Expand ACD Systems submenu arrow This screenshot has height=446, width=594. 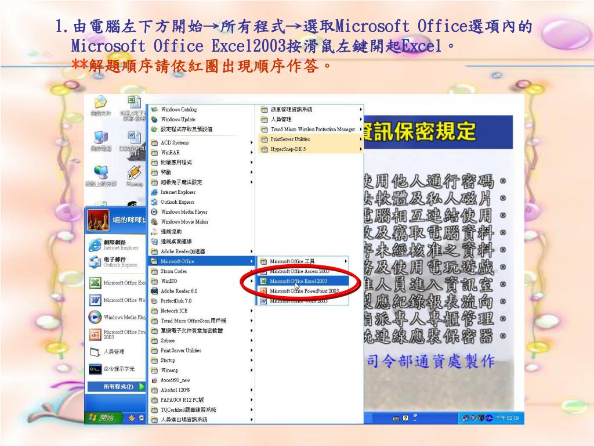252,143
